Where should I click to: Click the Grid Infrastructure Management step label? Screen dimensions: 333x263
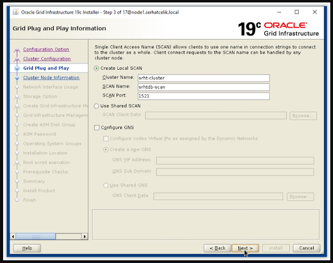tap(56, 115)
